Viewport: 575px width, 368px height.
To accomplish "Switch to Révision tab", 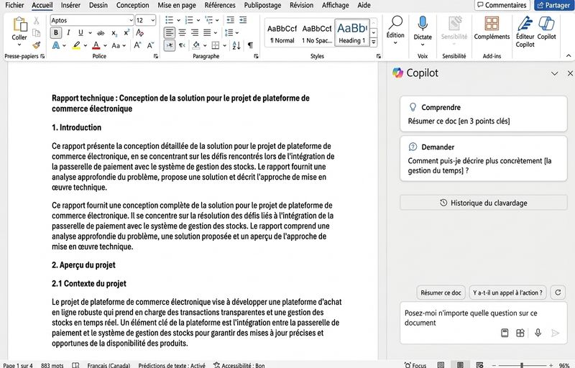I will click(301, 5).
